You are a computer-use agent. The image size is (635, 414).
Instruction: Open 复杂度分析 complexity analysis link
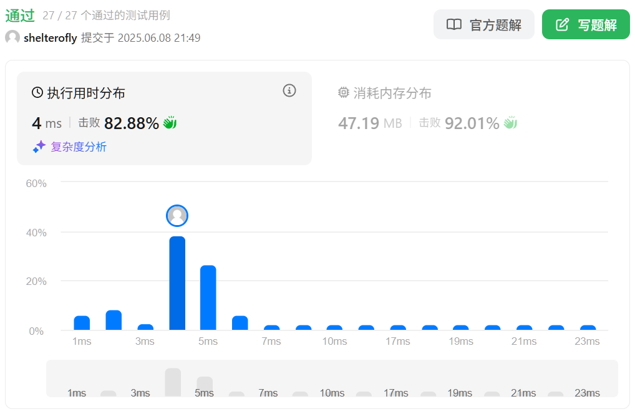coord(79,147)
